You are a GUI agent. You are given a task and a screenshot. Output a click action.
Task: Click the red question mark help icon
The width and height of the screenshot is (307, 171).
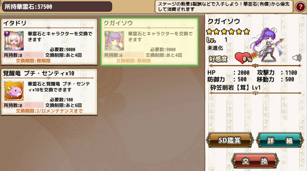click(300, 7)
